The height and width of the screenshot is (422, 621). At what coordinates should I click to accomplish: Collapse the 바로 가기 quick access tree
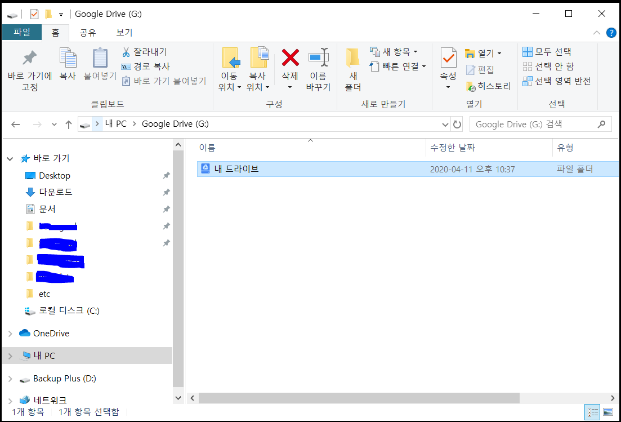click(x=10, y=158)
